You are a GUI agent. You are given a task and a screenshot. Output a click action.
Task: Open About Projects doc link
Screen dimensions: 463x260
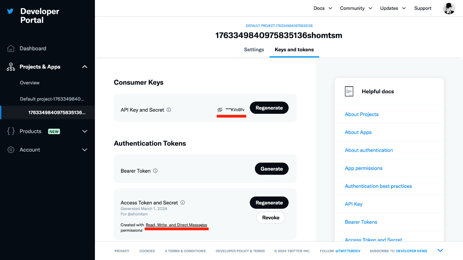point(361,114)
